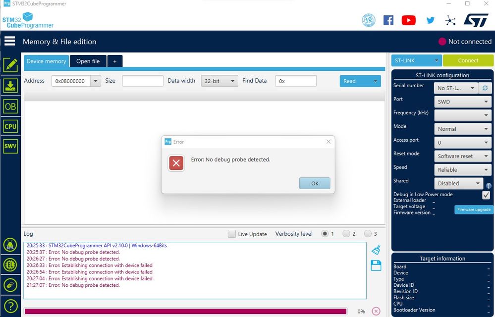Click the log line timestamped 20:25:33
This screenshot has height=317, width=495.
[97, 245]
